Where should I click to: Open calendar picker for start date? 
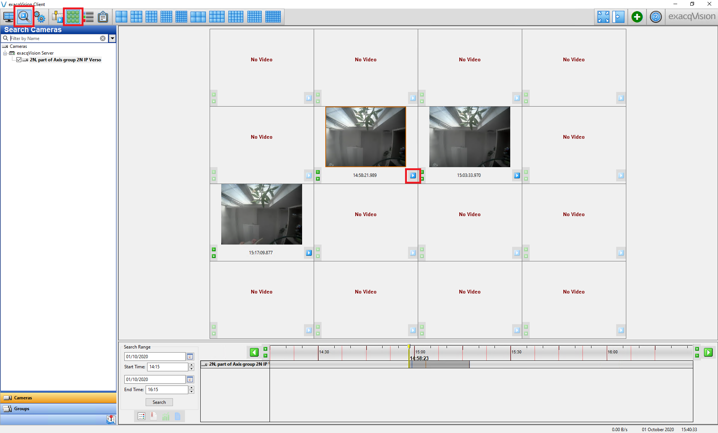(x=190, y=357)
